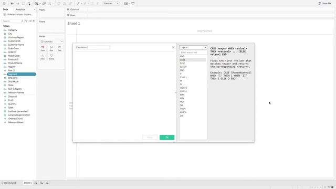Screen dimensions: 336x189
Task: Click the Color button on Marks card
Action: [43, 48]
